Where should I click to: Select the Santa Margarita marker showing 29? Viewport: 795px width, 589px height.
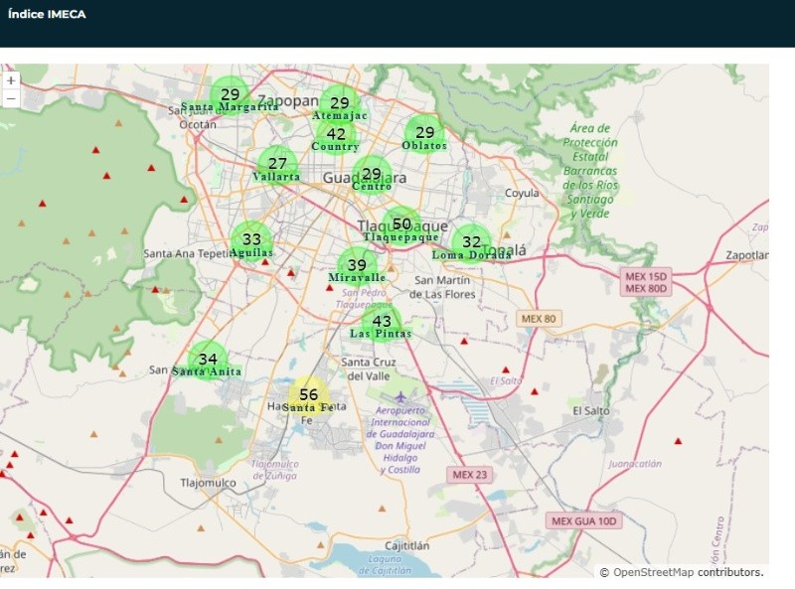point(231,95)
